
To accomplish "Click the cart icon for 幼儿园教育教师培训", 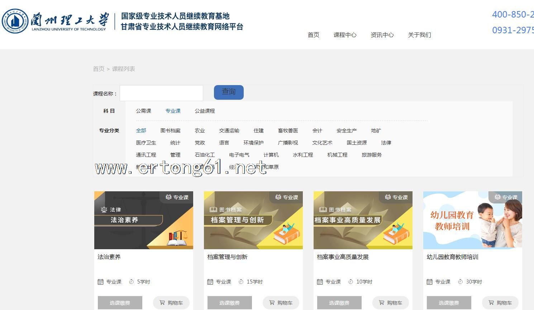I will pyautogui.click(x=491, y=302).
